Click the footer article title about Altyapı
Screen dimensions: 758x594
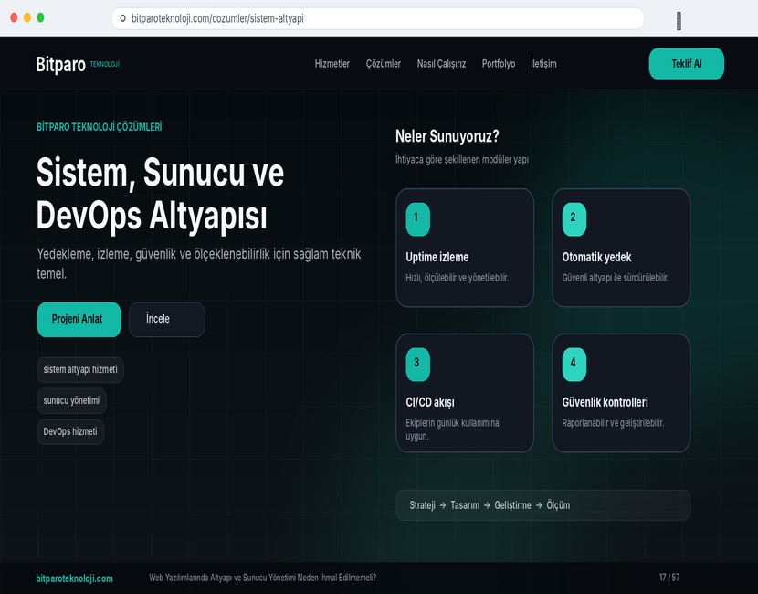[x=262, y=578]
